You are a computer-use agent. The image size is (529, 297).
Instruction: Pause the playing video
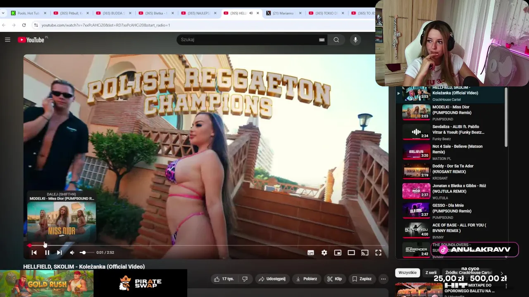pos(47,252)
